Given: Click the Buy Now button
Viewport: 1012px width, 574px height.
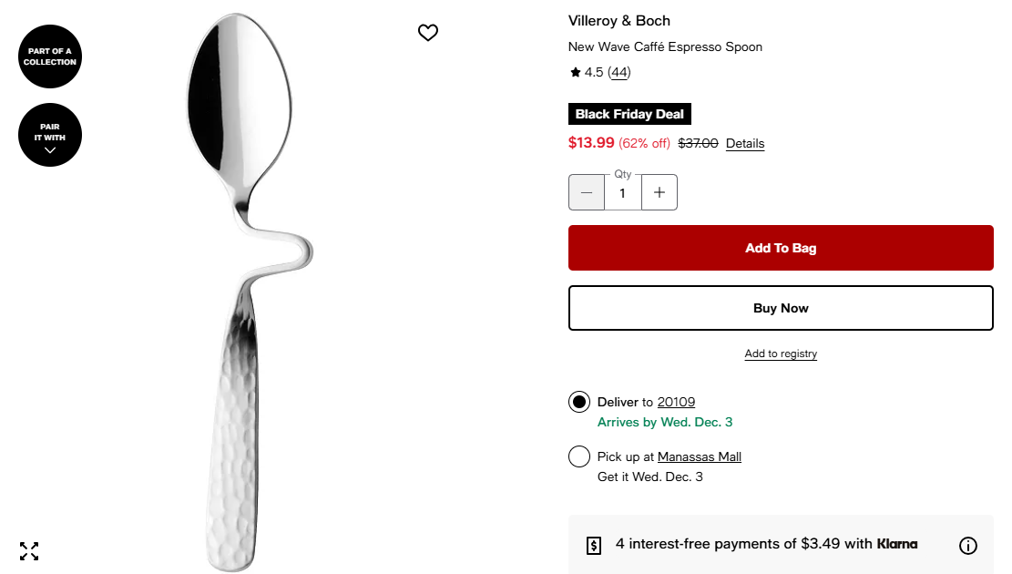Looking at the screenshot, I should [781, 308].
